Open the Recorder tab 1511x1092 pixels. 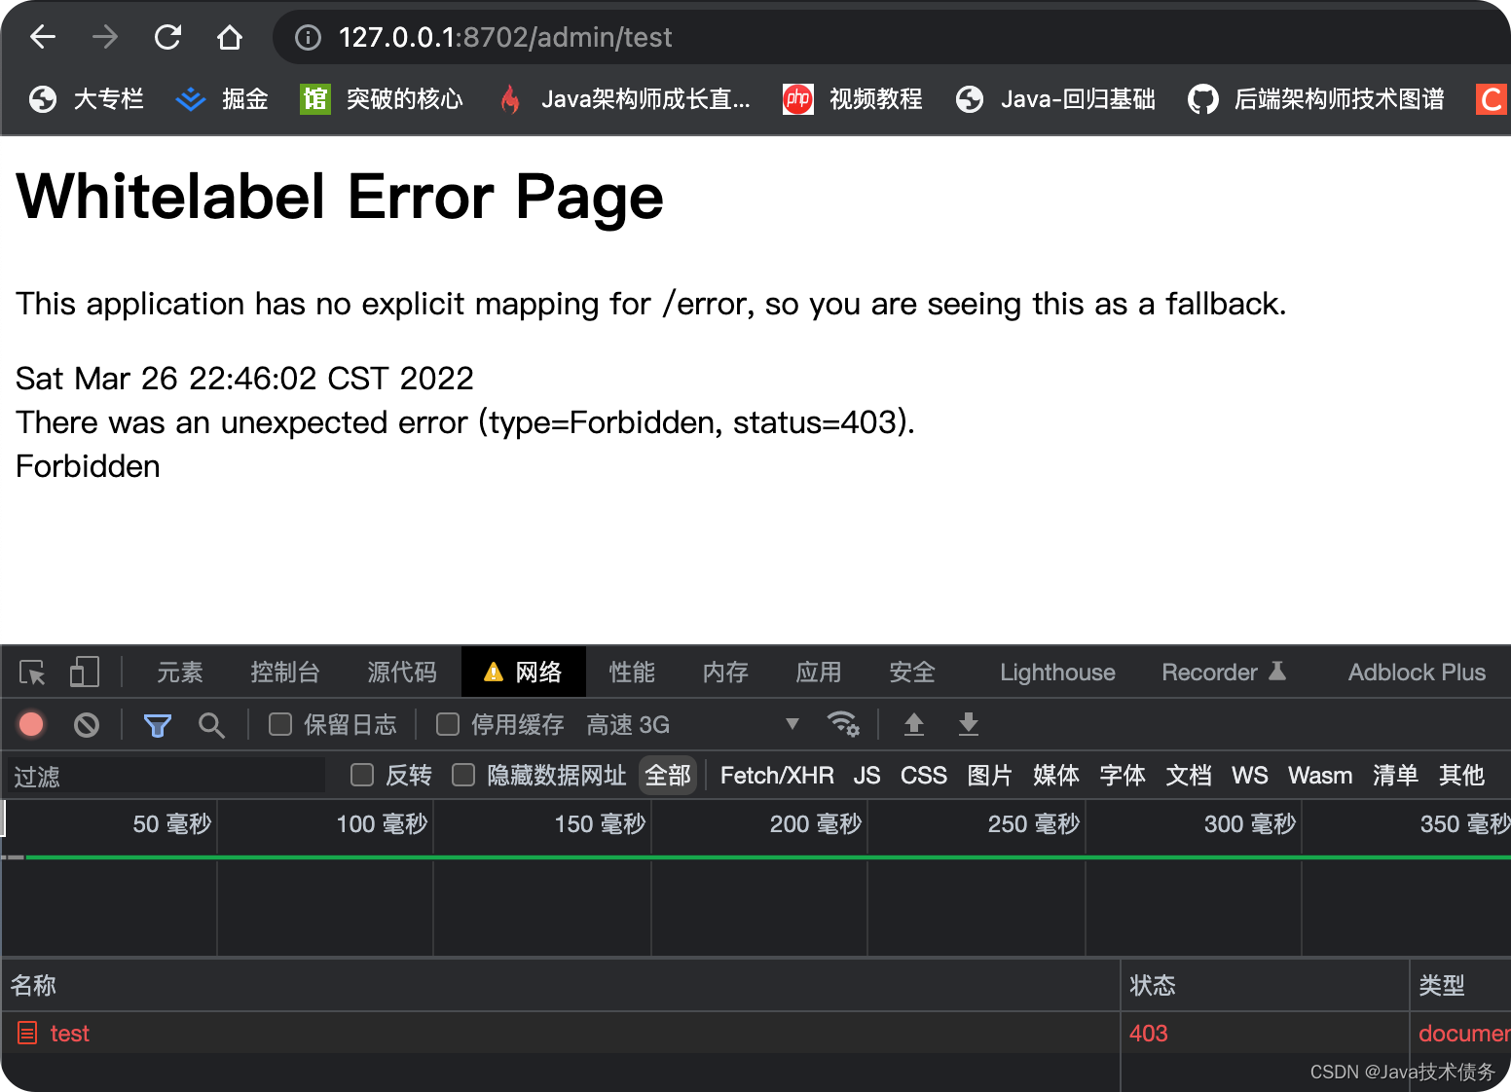(1224, 673)
